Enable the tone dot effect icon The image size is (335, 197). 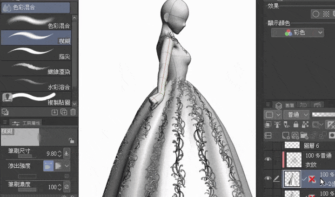tap(326, 14)
